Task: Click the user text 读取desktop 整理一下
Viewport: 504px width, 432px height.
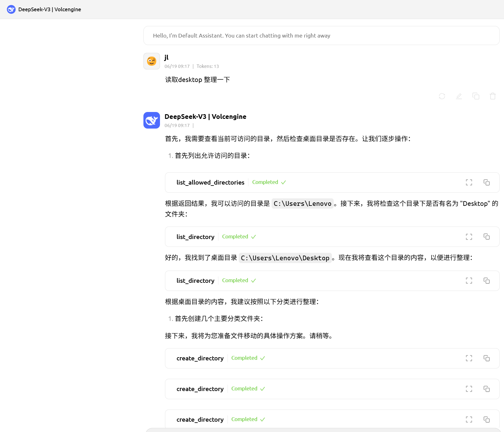Action: pyautogui.click(x=197, y=80)
